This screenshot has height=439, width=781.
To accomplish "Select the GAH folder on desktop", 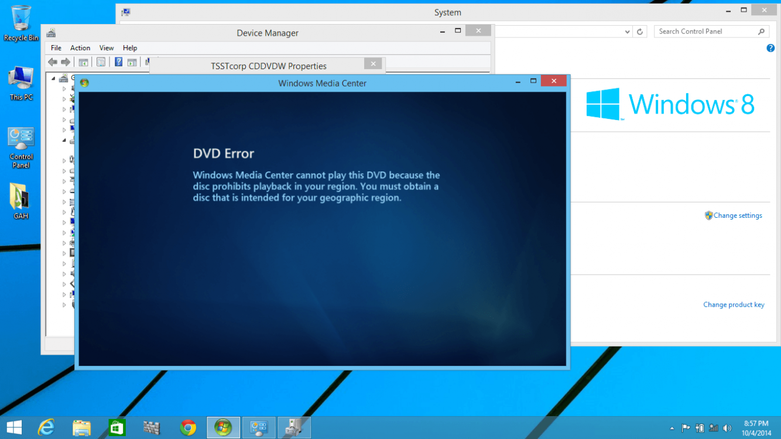I will point(21,201).
